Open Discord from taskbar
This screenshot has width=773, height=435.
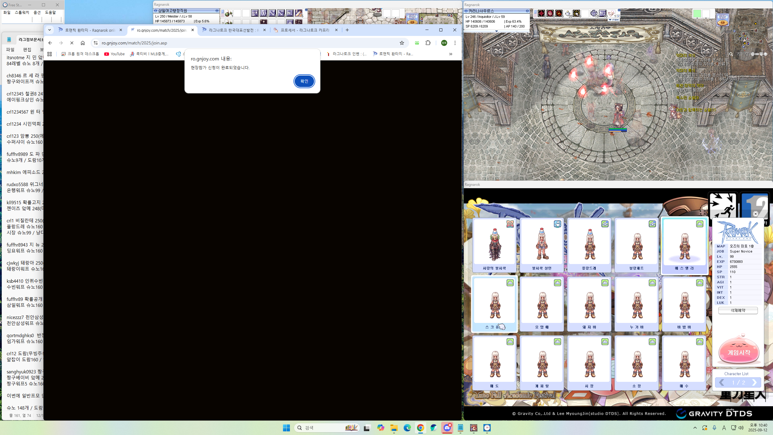pyautogui.click(x=447, y=428)
